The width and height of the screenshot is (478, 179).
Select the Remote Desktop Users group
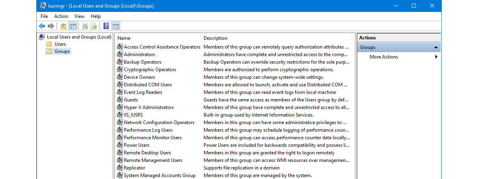tap(147, 153)
